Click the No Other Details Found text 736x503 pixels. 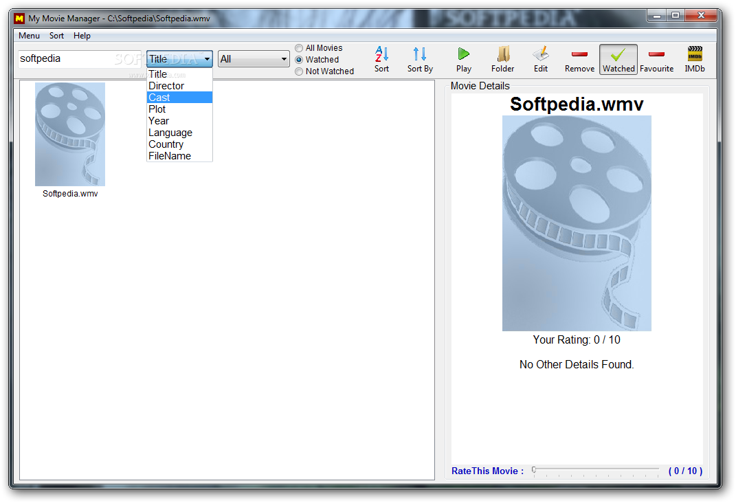(577, 365)
